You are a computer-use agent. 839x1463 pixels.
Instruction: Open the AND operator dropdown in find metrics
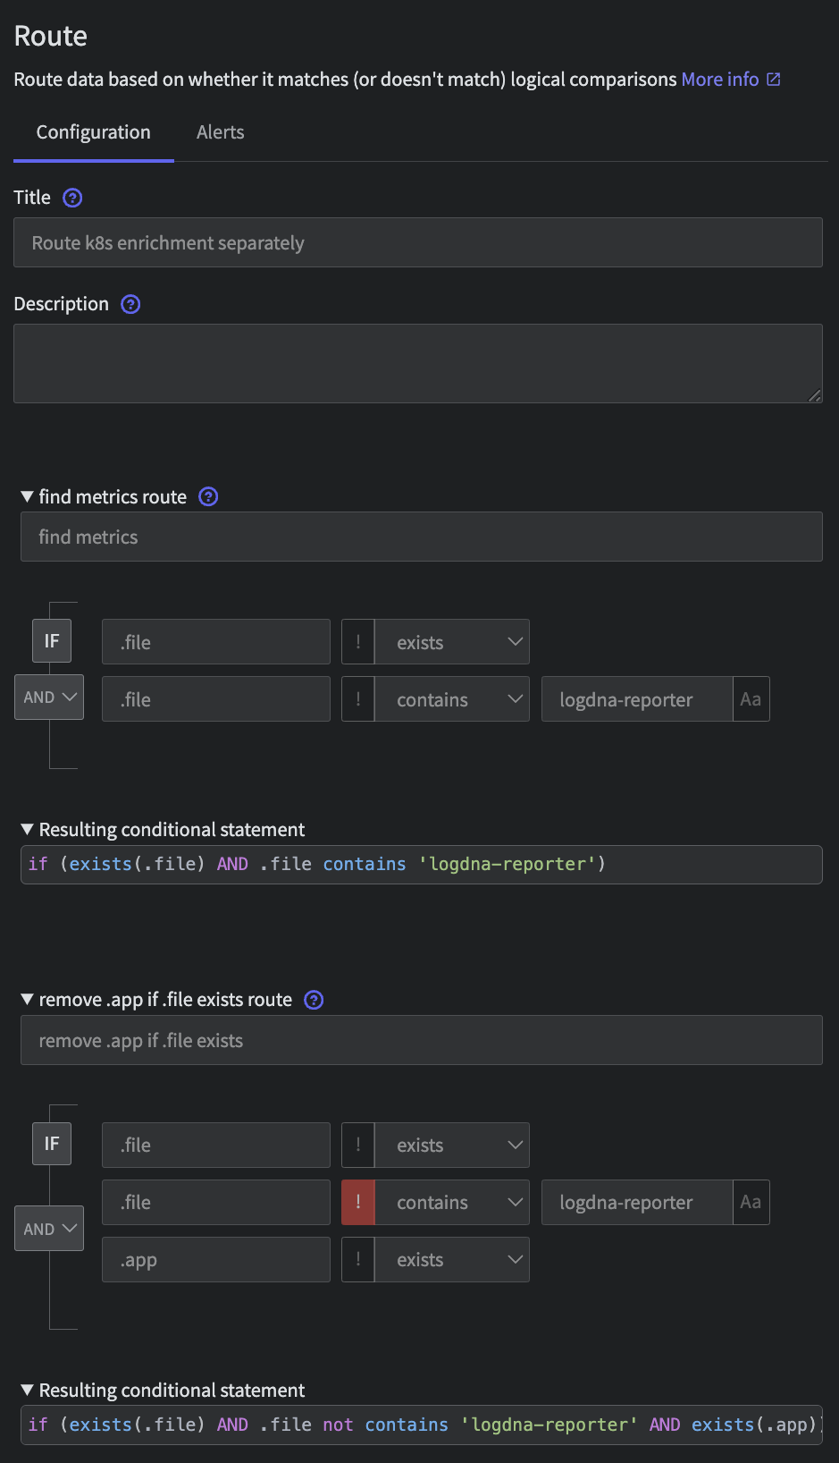point(49,698)
